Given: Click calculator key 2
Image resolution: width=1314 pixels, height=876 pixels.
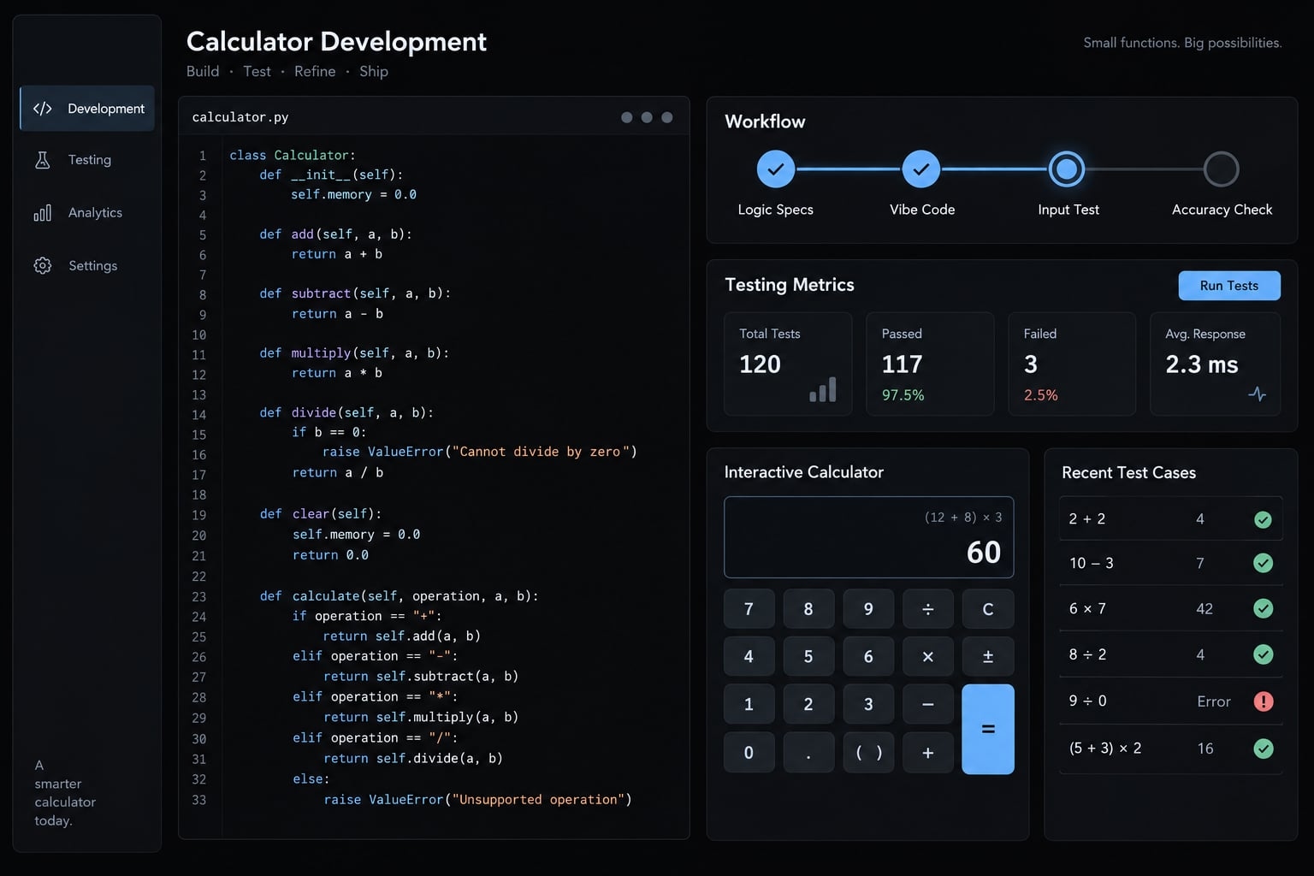Looking at the screenshot, I should point(808,705).
